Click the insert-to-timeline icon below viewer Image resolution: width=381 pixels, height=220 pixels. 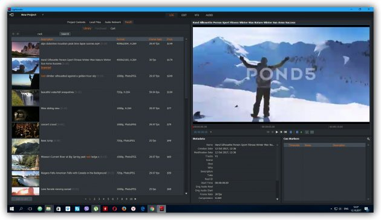[x=307, y=132]
